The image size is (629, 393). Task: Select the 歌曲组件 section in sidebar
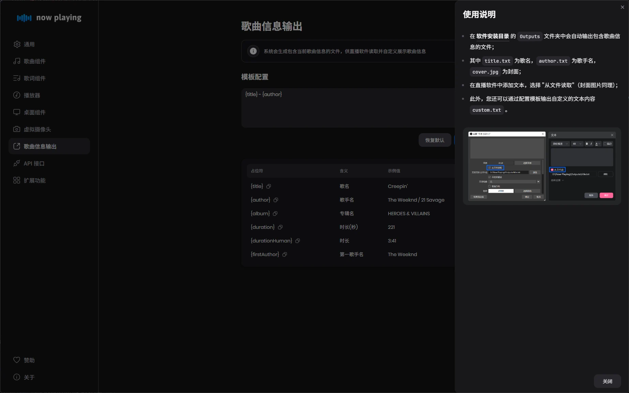[34, 61]
